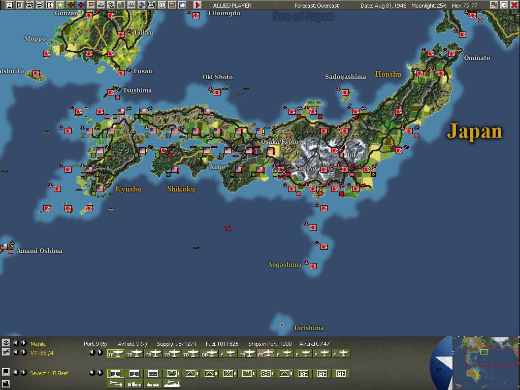Select the DB dive bomber squadron icon
Screen dimensions: 520x390
pyautogui.click(x=209, y=354)
